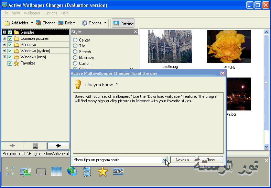Click the globe download wallpaper icon
271x188 pixels.
72,172
